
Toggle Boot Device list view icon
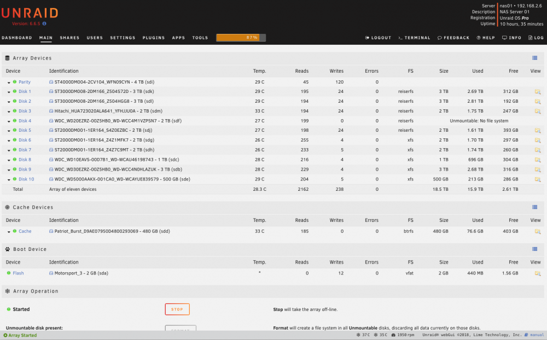[535, 249]
